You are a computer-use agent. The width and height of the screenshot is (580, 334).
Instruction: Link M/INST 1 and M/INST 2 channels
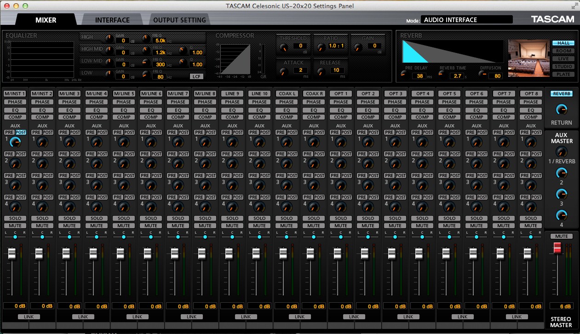[x=29, y=317]
